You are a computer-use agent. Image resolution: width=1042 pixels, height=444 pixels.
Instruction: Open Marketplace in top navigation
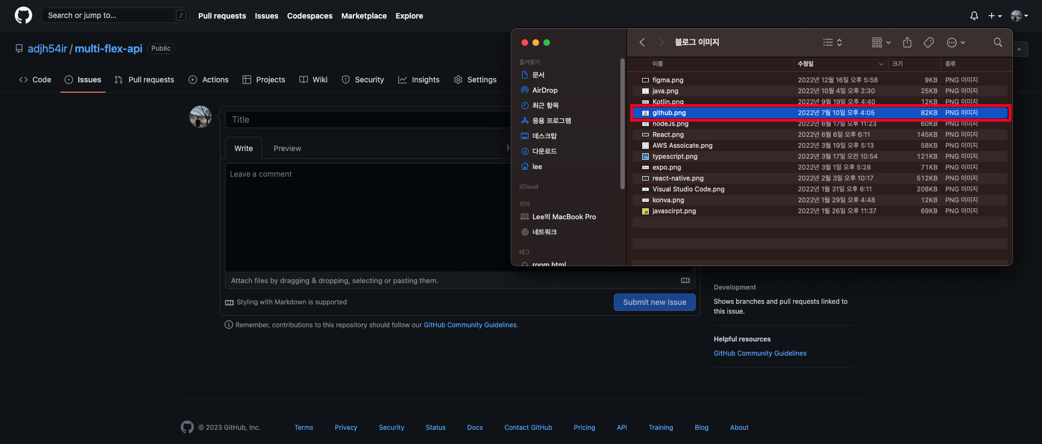coord(364,16)
